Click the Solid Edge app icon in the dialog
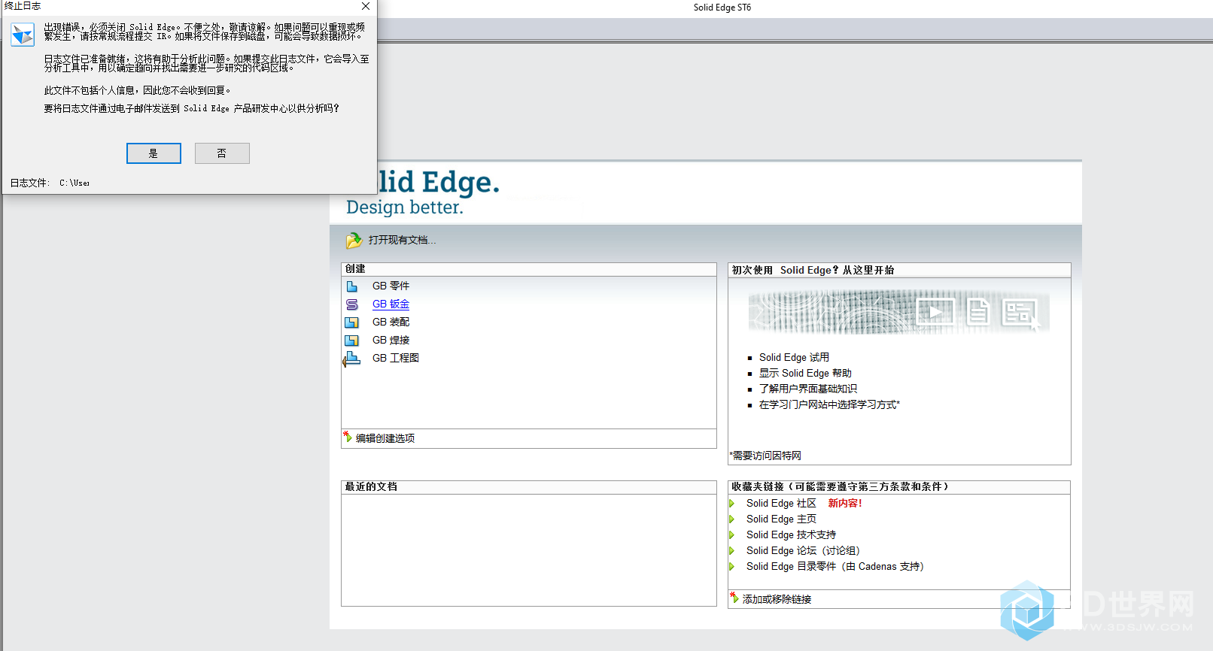The width and height of the screenshot is (1213, 651). point(23,35)
